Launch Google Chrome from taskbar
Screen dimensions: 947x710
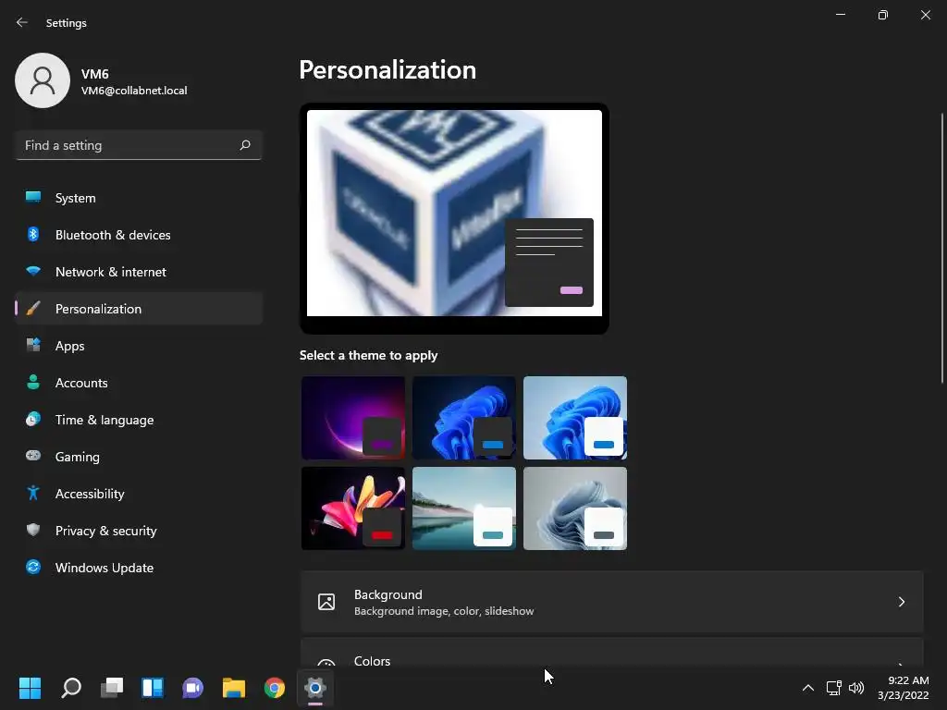(x=274, y=688)
